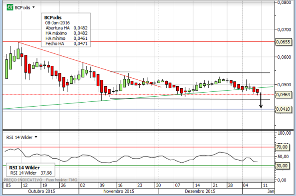Screen dimensions: 296x196
Task: Click the RSI 70,00 overbought level label
Action: coord(282,147)
